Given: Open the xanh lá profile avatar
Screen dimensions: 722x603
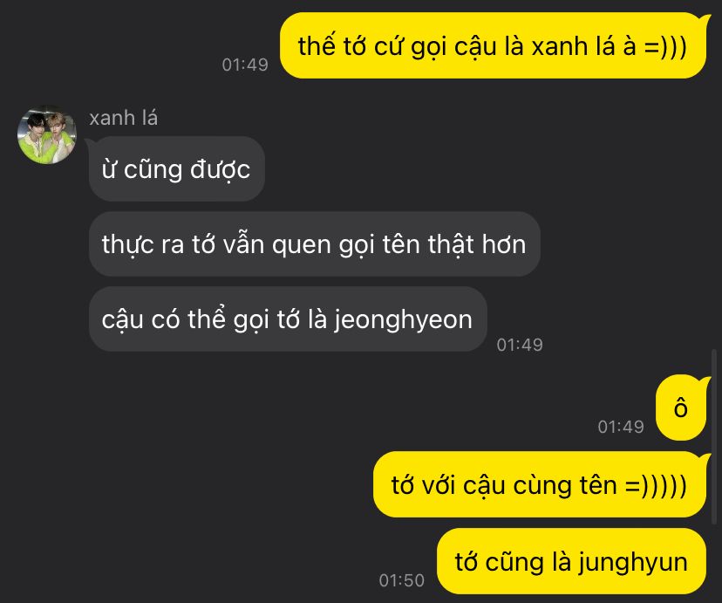Looking at the screenshot, I should click(x=46, y=134).
